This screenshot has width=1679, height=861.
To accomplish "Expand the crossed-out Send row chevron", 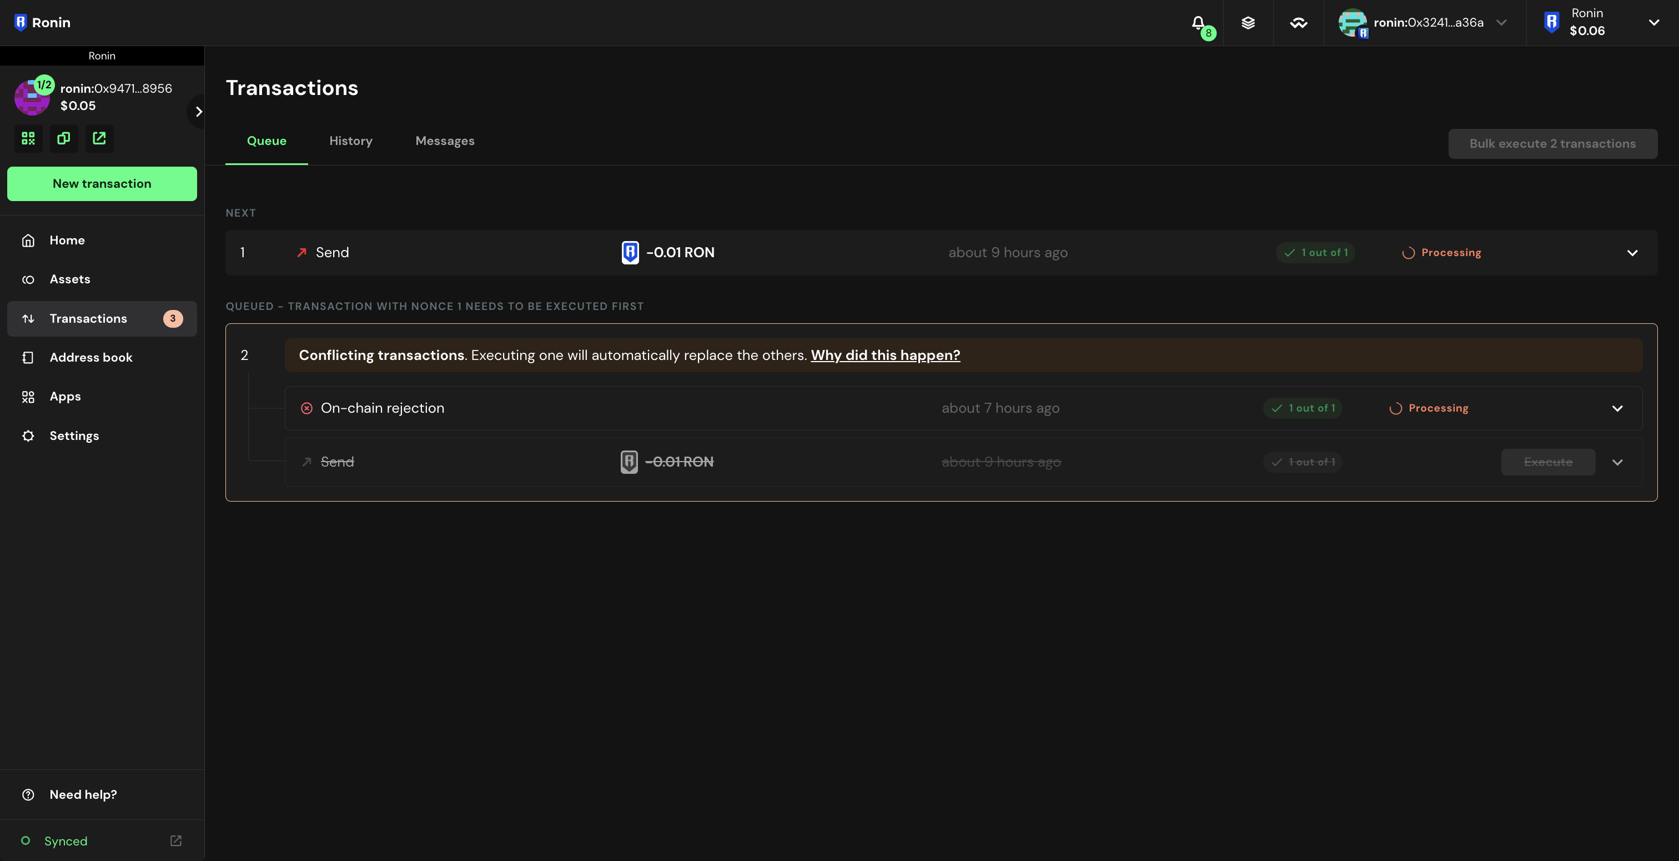I will (x=1617, y=462).
